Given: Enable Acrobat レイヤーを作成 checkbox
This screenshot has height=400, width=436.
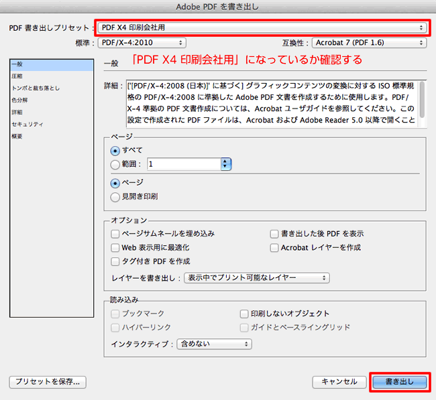Looking at the screenshot, I should [x=274, y=248].
